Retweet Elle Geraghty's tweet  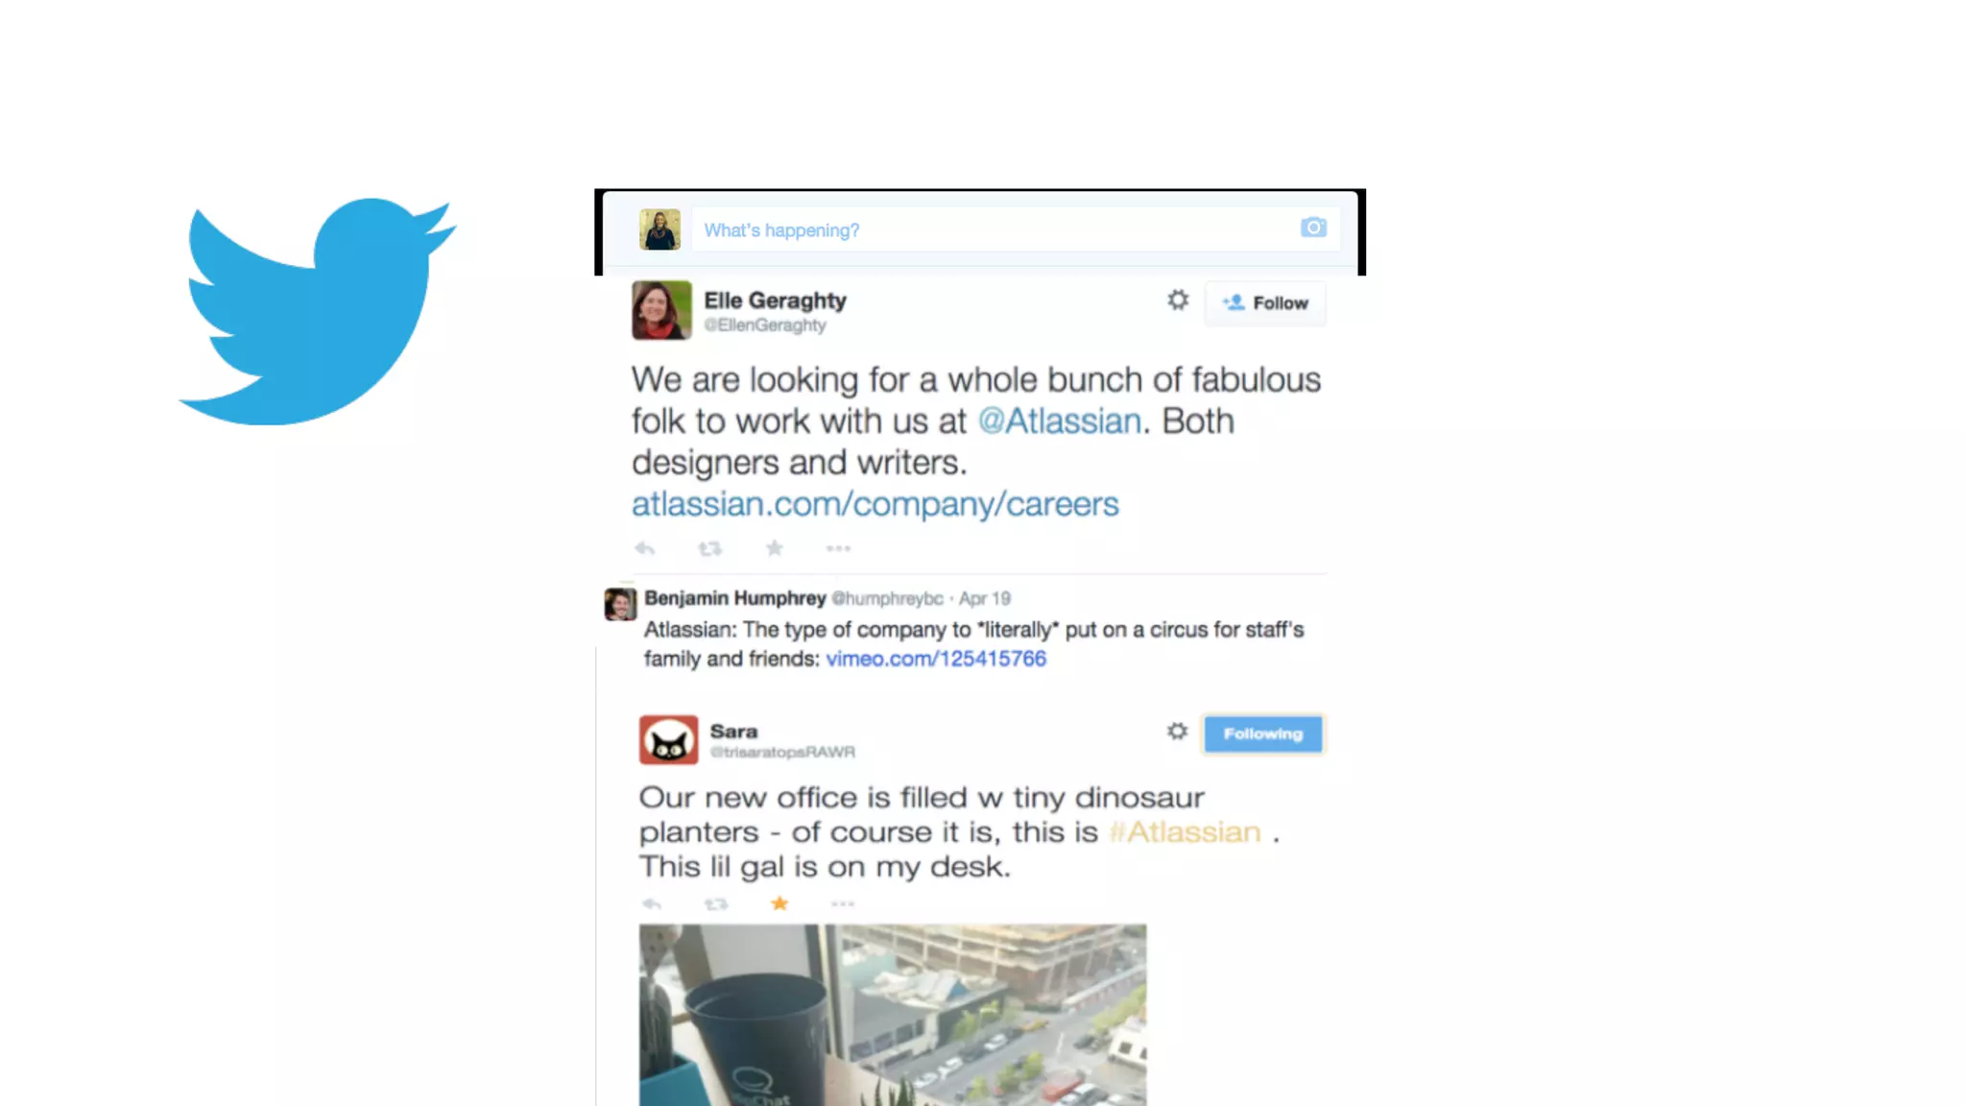[710, 549]
